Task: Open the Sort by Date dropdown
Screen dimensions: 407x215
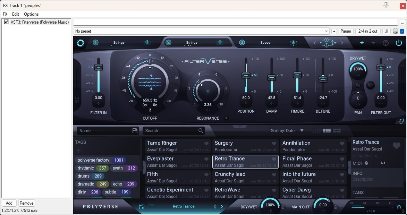Action: tap(287, 131)
